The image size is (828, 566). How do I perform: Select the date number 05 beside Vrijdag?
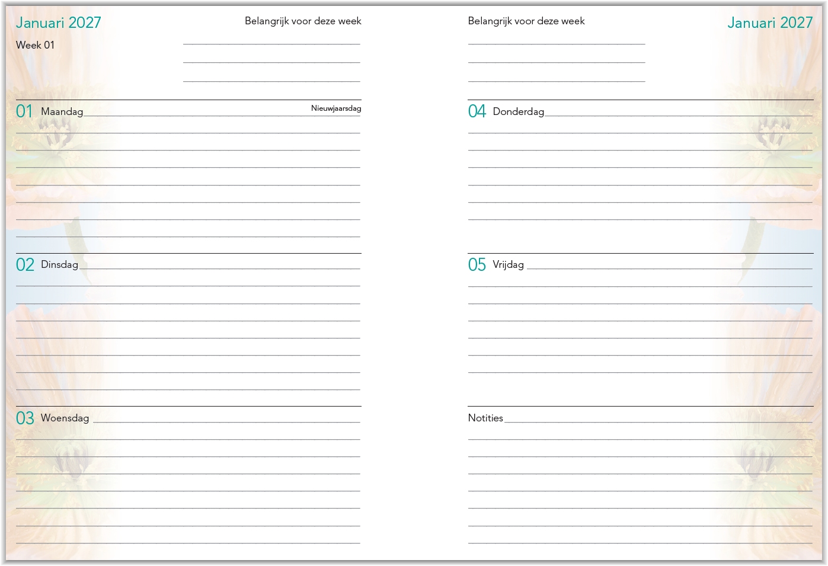click(477, 264)
